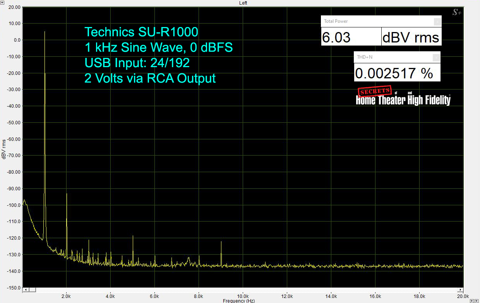Viewport: 480px width, 303px height.
Task: Click the -100.0 tick label on the Y axis
Action: [x=14, y=205]
